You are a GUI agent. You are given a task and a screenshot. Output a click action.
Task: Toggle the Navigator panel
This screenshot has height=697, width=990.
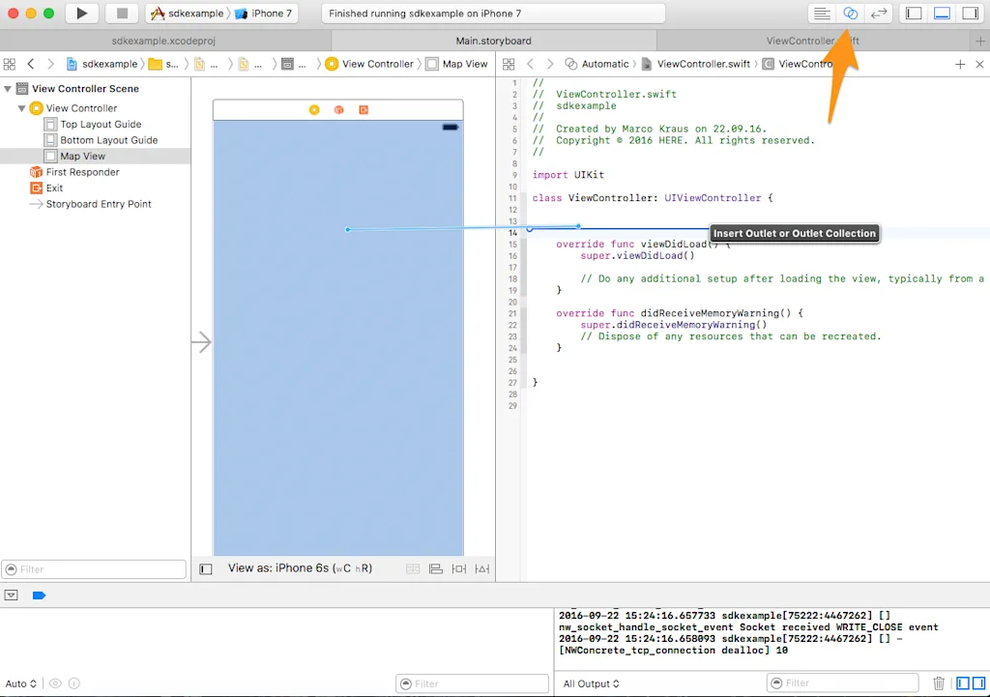click(913, 14)
